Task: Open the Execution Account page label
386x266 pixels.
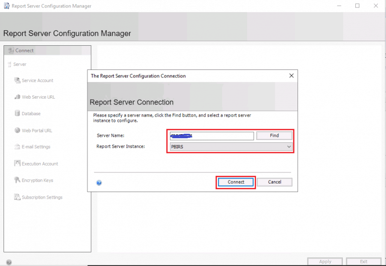Action: click(40, 164)
